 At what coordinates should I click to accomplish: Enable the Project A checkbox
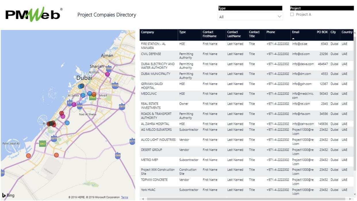point(292,14)
